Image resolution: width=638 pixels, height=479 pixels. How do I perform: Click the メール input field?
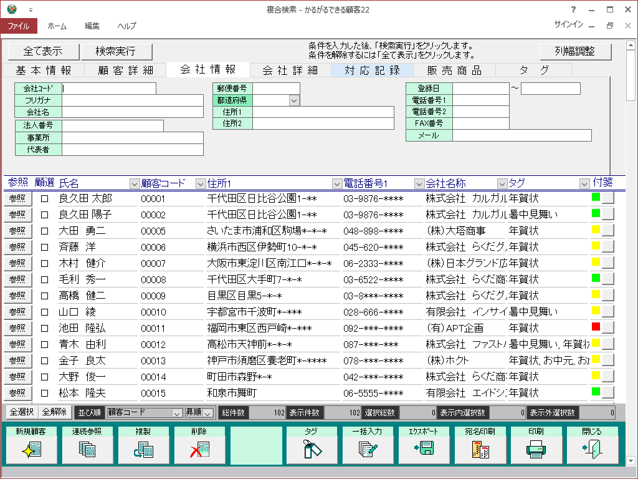point(522,135)
